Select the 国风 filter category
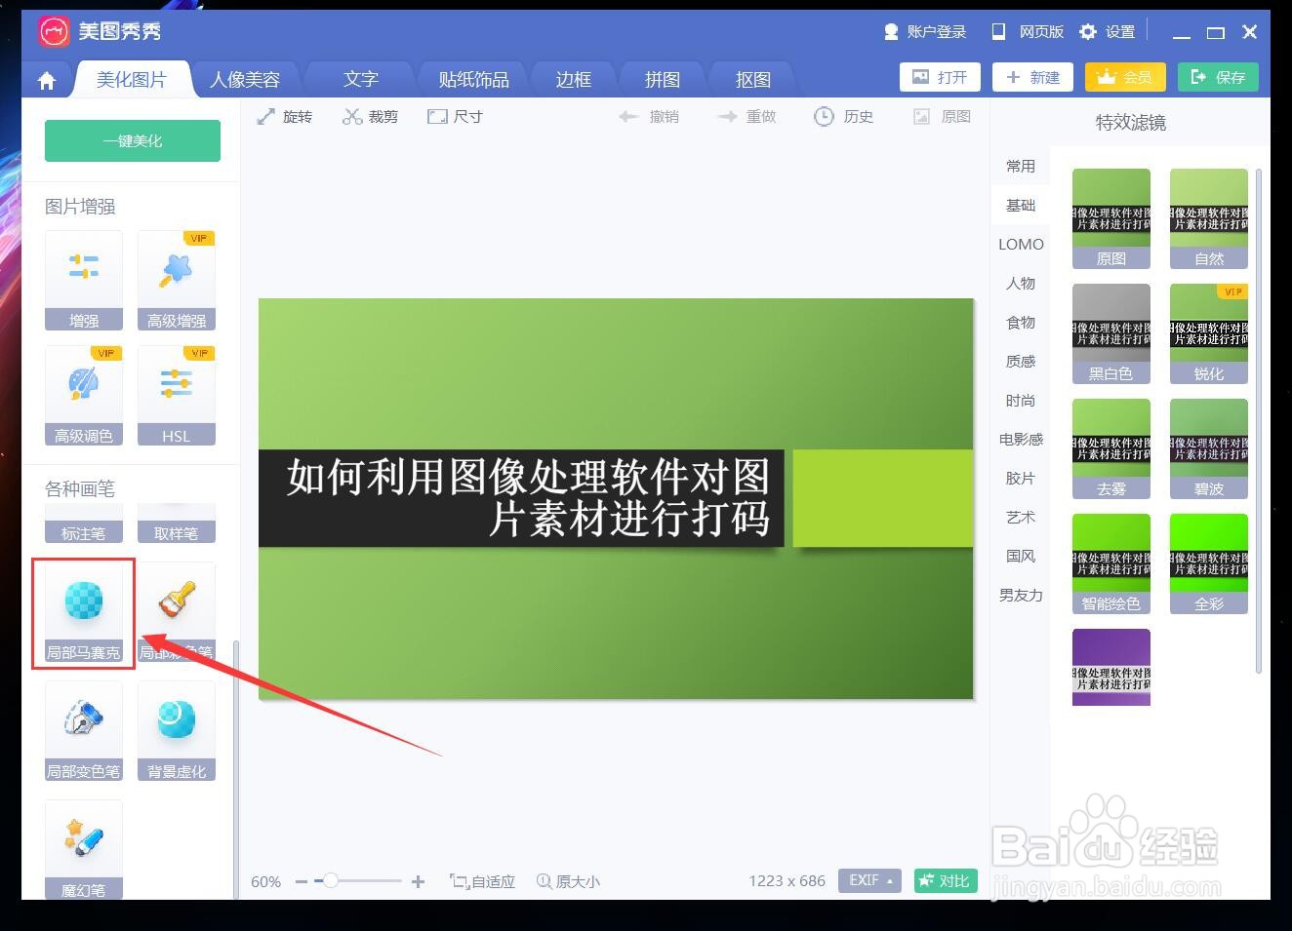The image size is (1292, 931). tap(1021, 557)
